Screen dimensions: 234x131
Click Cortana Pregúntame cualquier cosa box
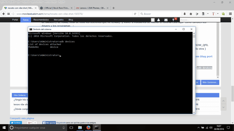(x=37, y=128)
